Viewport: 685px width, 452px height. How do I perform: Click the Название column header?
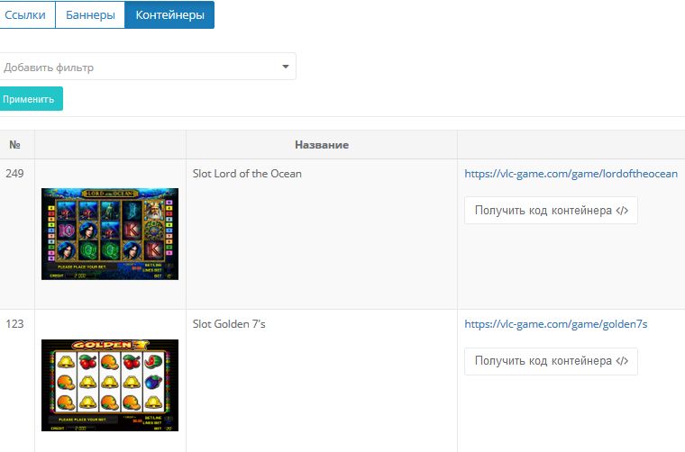click(321, 145)
